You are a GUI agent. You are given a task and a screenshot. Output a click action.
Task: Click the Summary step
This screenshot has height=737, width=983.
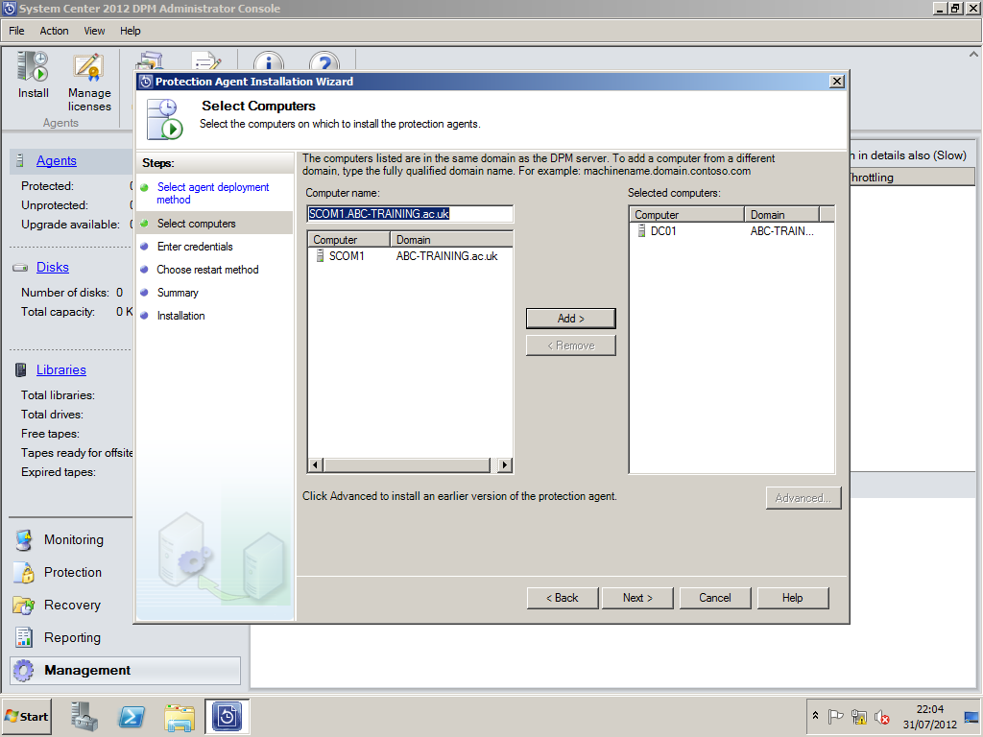[178, 293]
